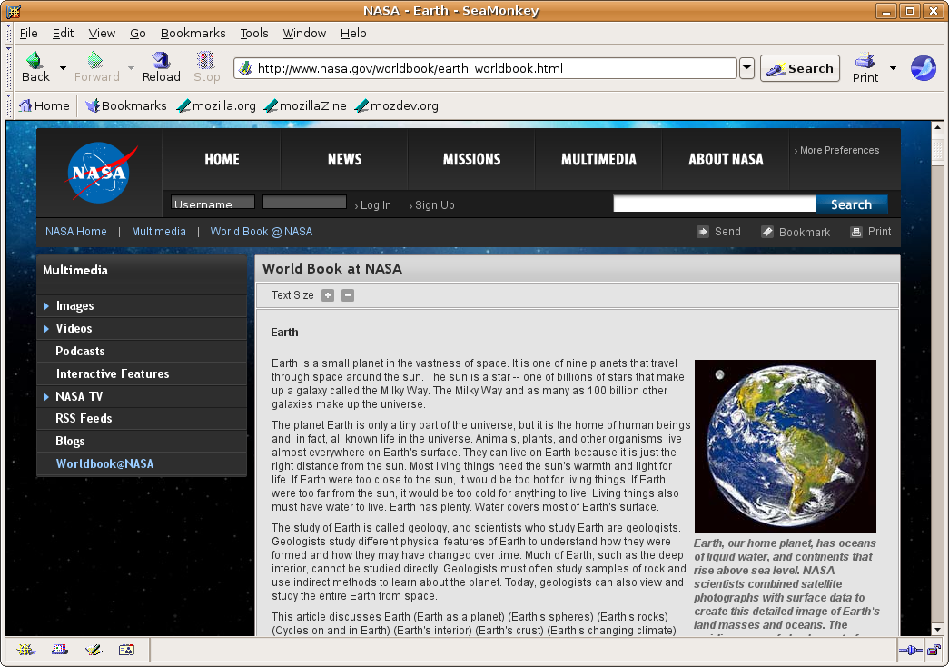This screenshot has width=949, height=667.
Task: Open the View menu
Action: tap(102, 34)
